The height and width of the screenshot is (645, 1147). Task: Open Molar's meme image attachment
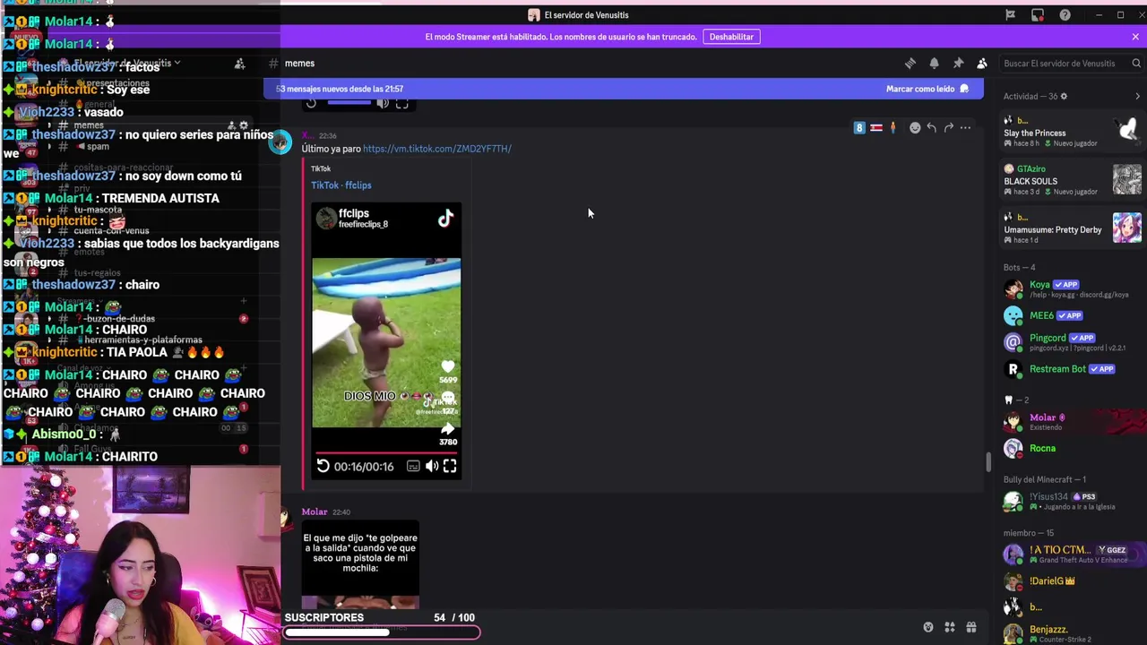point(360,565)
